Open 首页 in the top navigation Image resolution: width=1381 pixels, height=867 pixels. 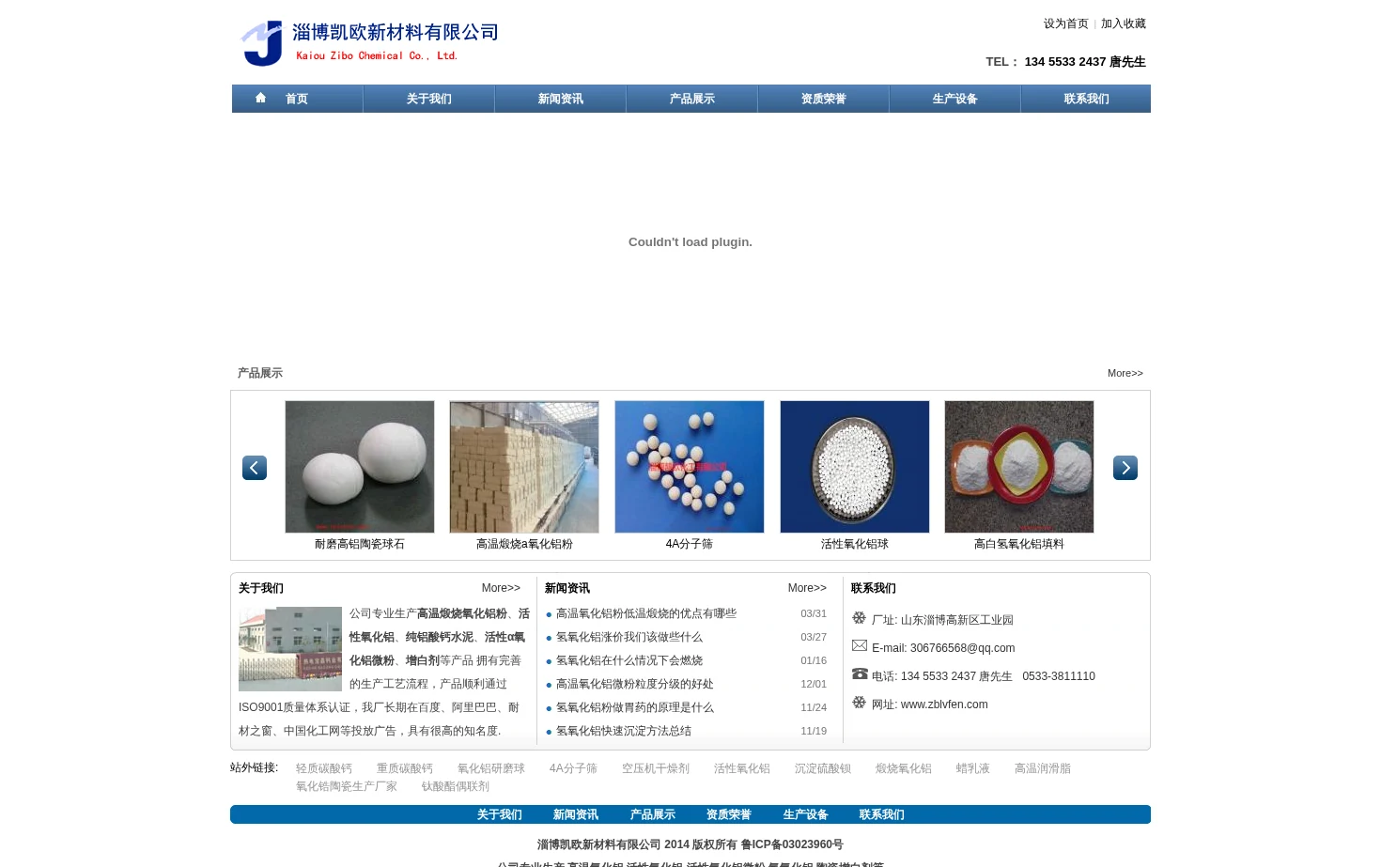(297, 99)
